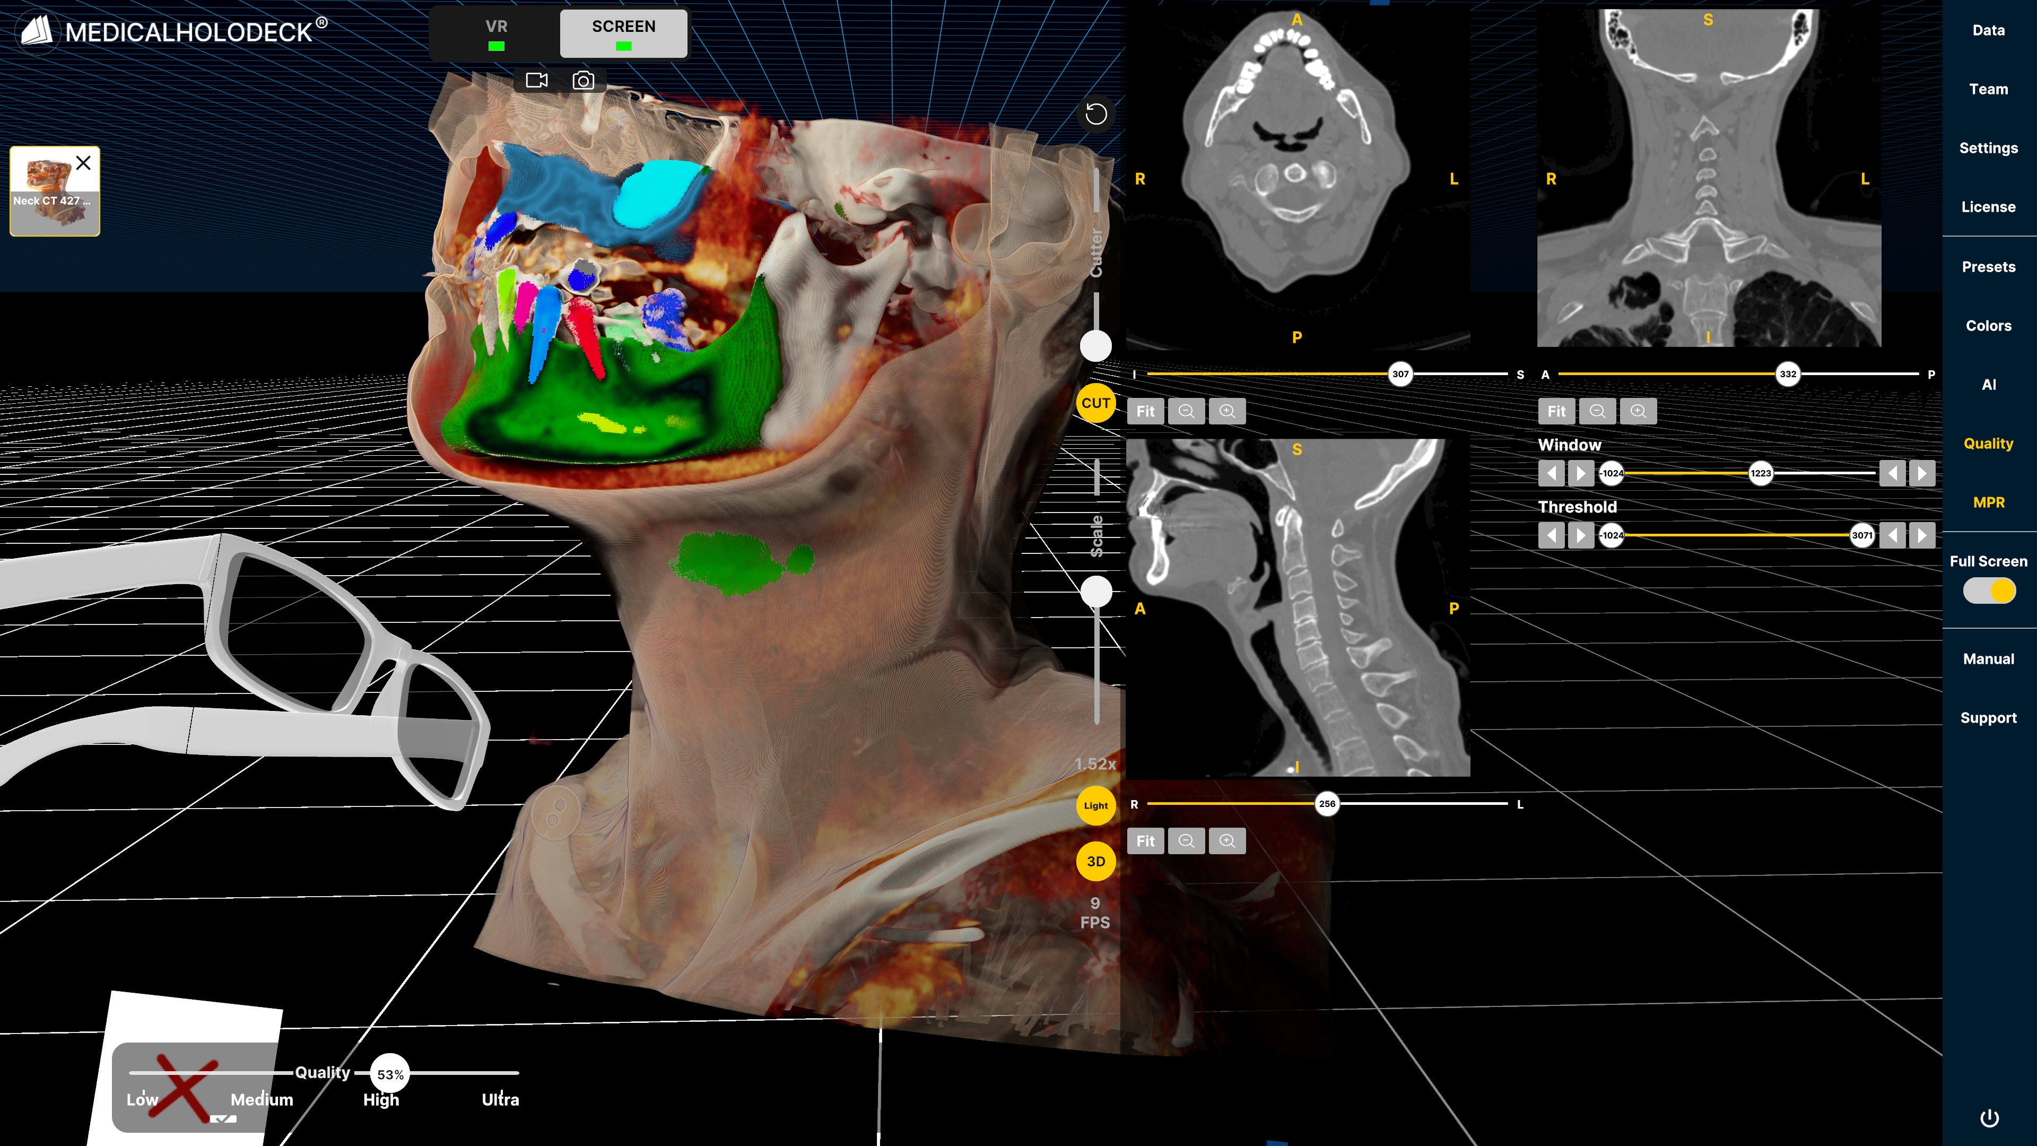Open the AI panel

[x=1988, y=384]
